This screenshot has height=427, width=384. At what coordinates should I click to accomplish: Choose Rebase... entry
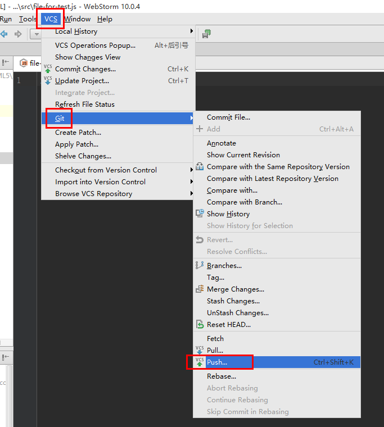[277, 376]
